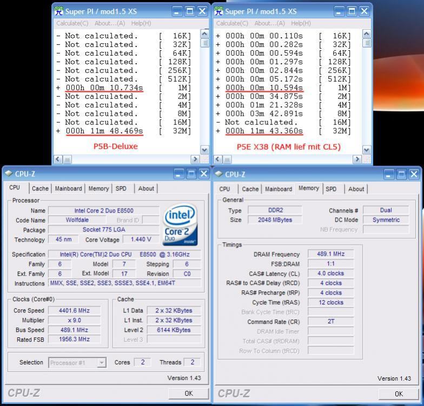
Task: Click horizontal scrollbar thumb in left Super PI window
Action: (68, 159)
